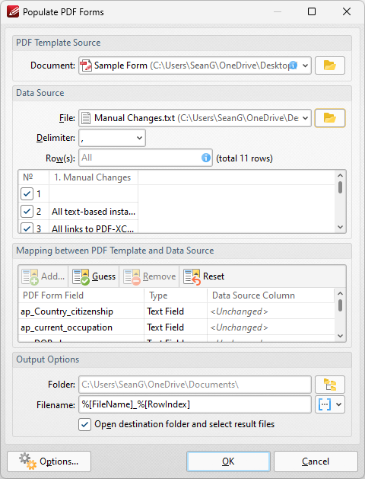Browse for data source file folder icon
The height and width of the screenshot is (479, 365).
(329, 118)
